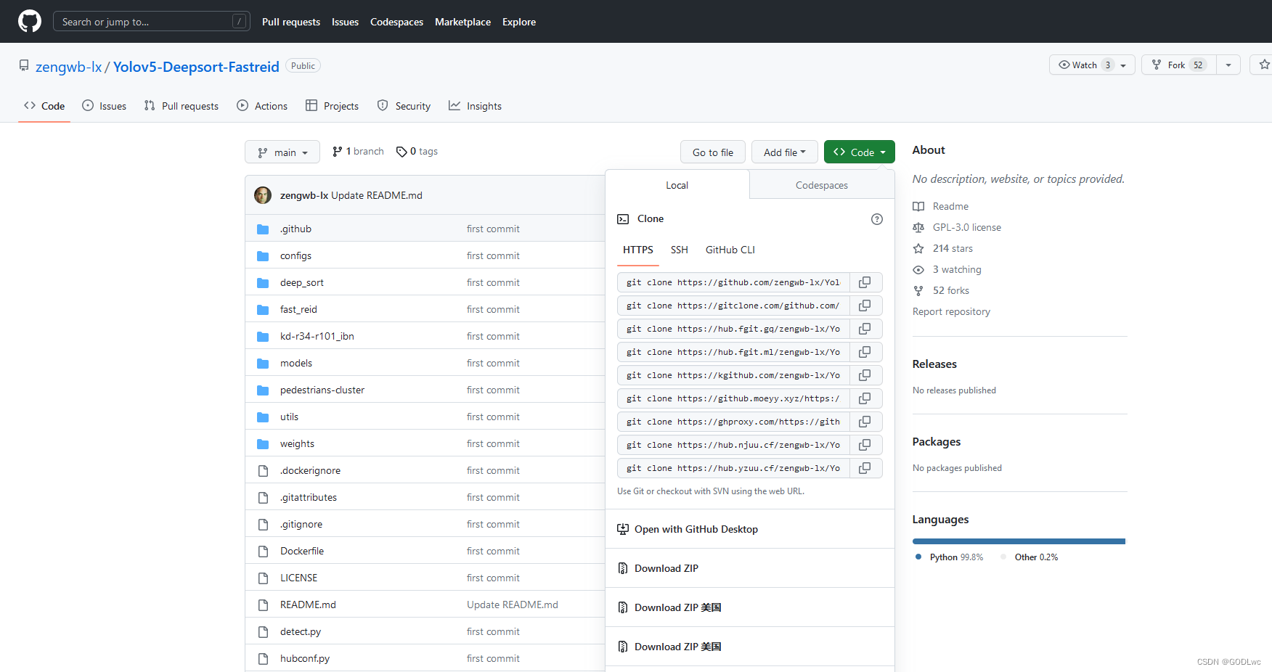The image size is (1272, 672).
Task: Open Codespaces in top navigation
Action: point(396,22)
